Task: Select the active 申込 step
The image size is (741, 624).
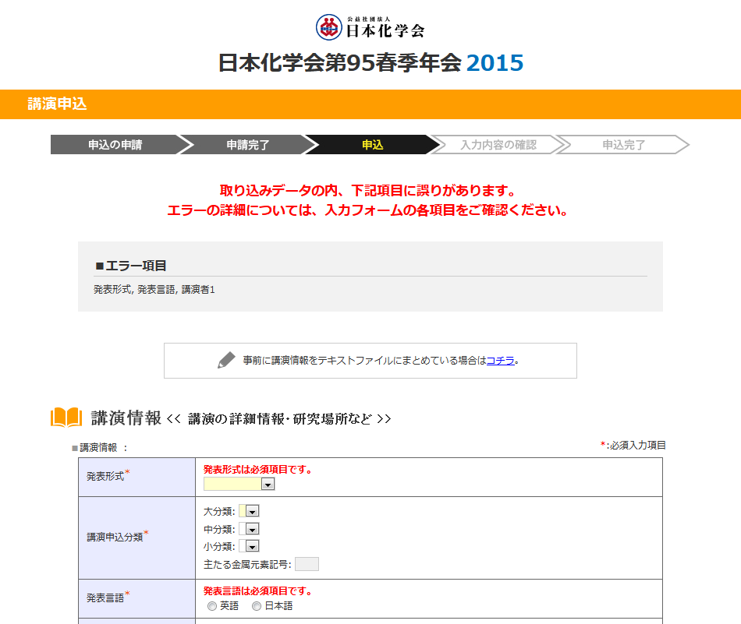Action: coord(372,145)
